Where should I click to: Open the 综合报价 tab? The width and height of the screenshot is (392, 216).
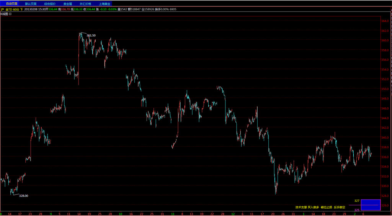pos(50,3)
